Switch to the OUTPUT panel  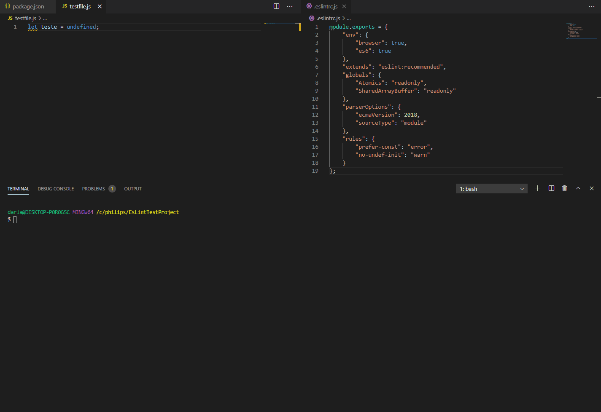pyautogui.click(x=132, y=188)
